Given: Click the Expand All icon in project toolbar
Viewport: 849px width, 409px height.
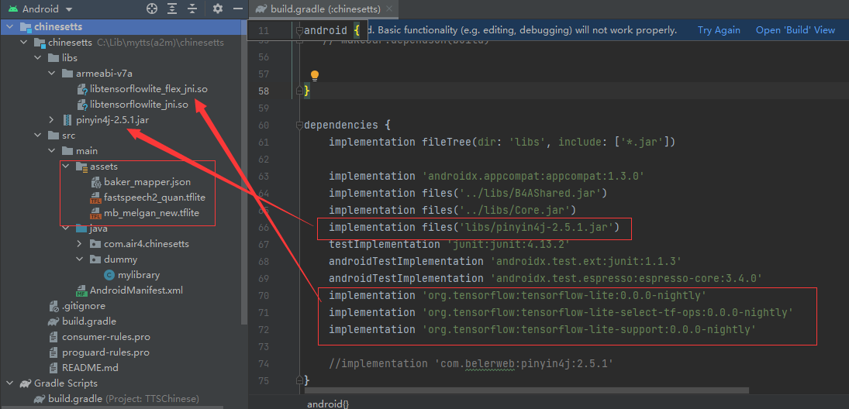Looking at the screenshot, I should [172, 9].
